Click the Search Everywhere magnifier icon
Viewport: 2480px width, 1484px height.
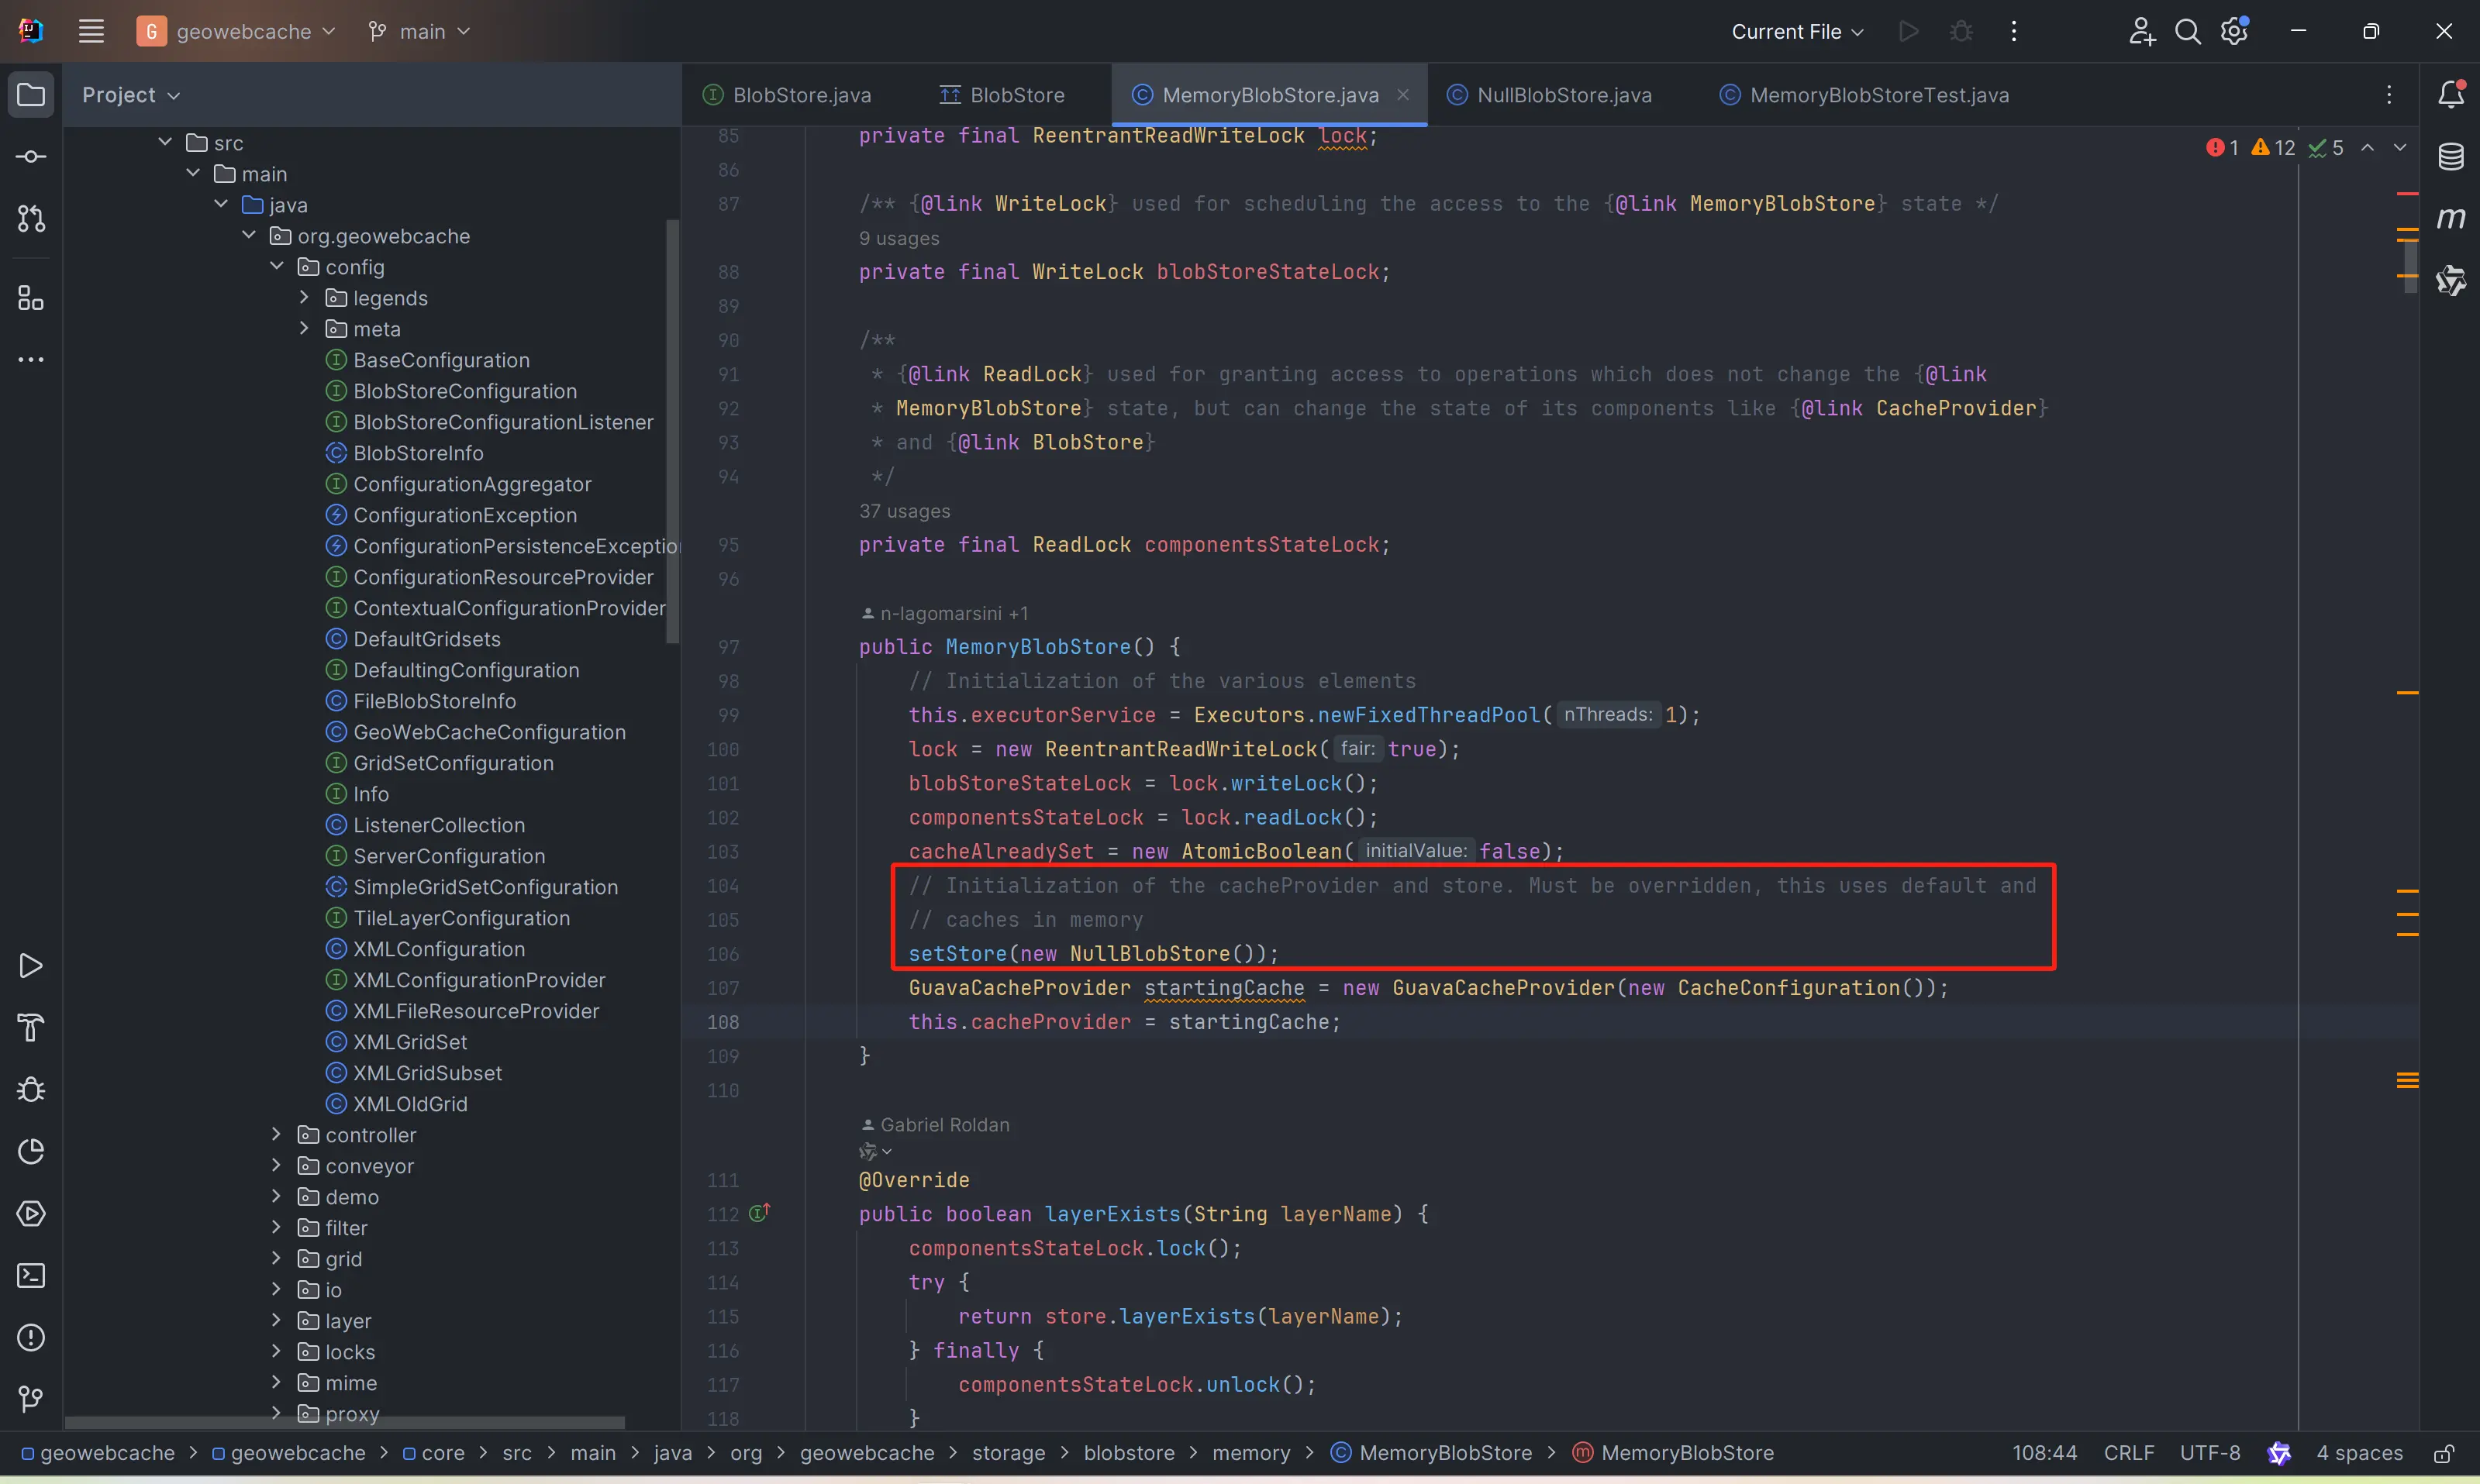[x=2188, y=32]
